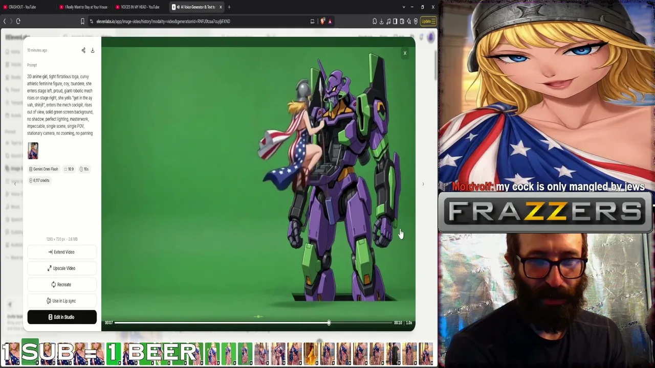Viewport: 655px width, 368px height.
Task: Click the Gemini Omni Flash model chip
Action: click(x=44, y=169)
